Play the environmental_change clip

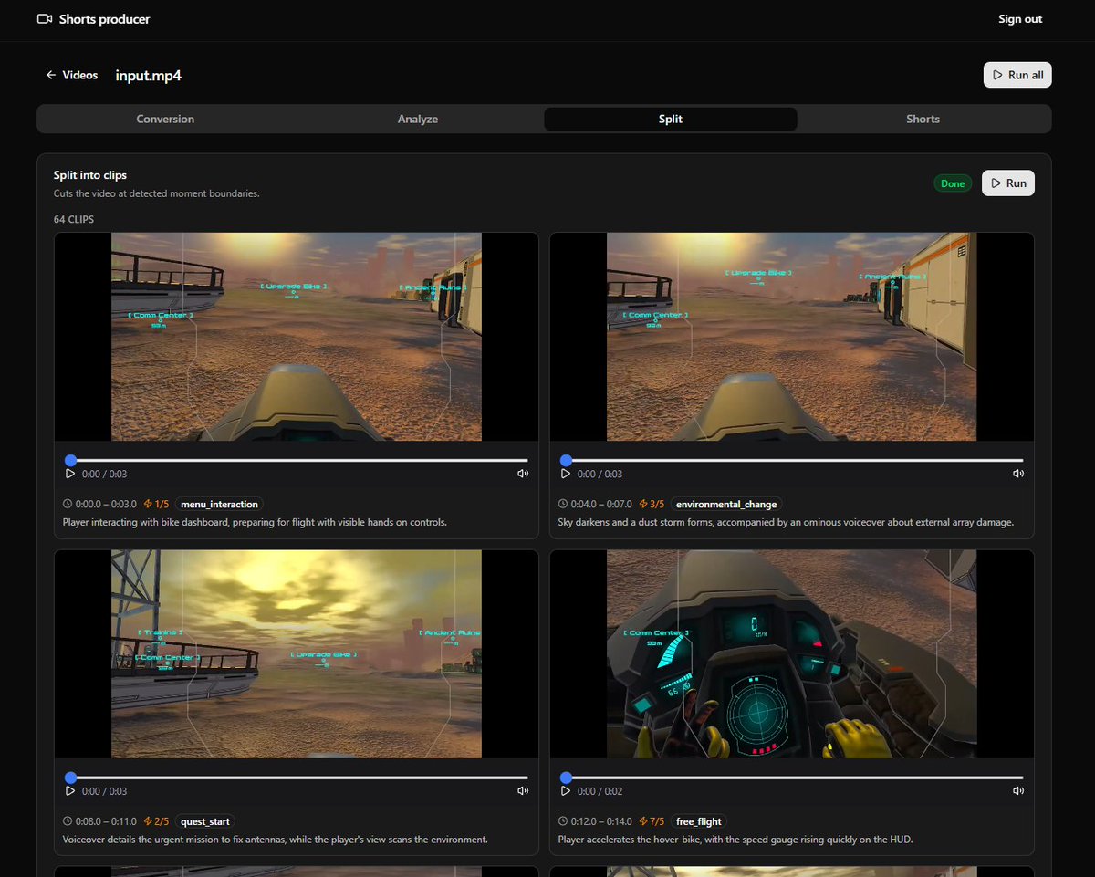pyautogui.click(x=566, y=474)
